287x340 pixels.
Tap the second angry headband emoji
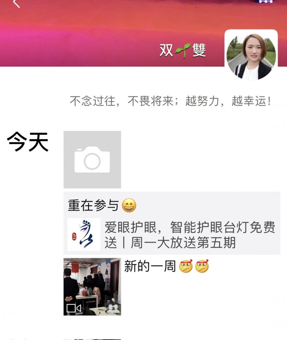pos(202,266)
